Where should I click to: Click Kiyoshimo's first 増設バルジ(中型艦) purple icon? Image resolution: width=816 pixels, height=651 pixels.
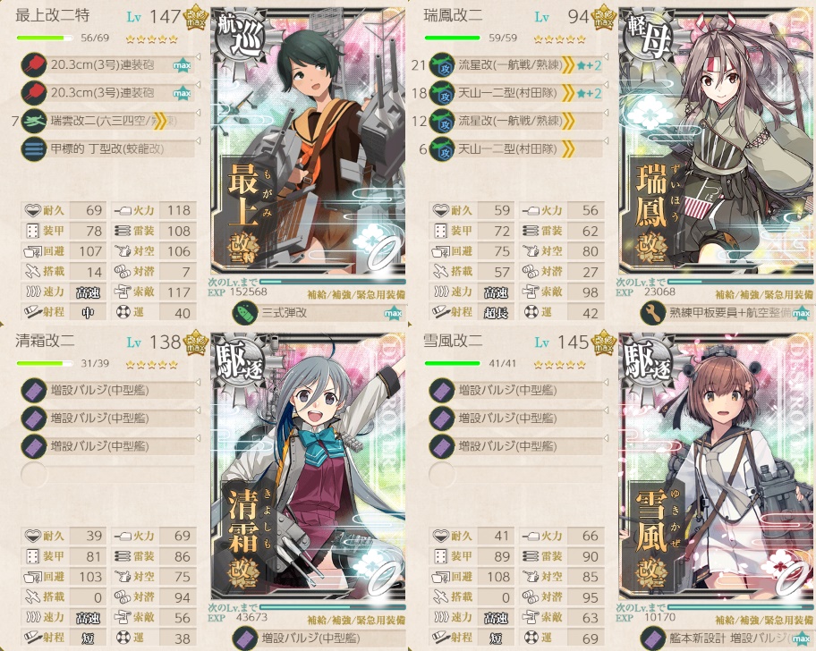[34, 390]
